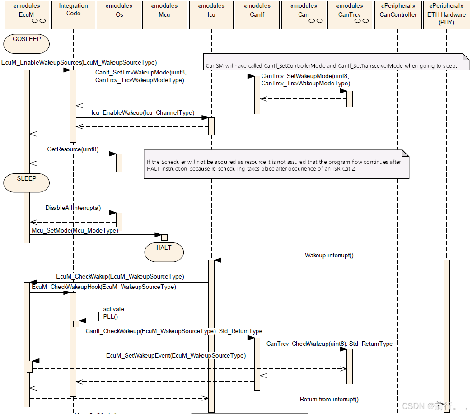Viewport: 472px width, 414px height.
Task: Select the CanTrcv module lifeline header
Action: [x=350, y=15]
